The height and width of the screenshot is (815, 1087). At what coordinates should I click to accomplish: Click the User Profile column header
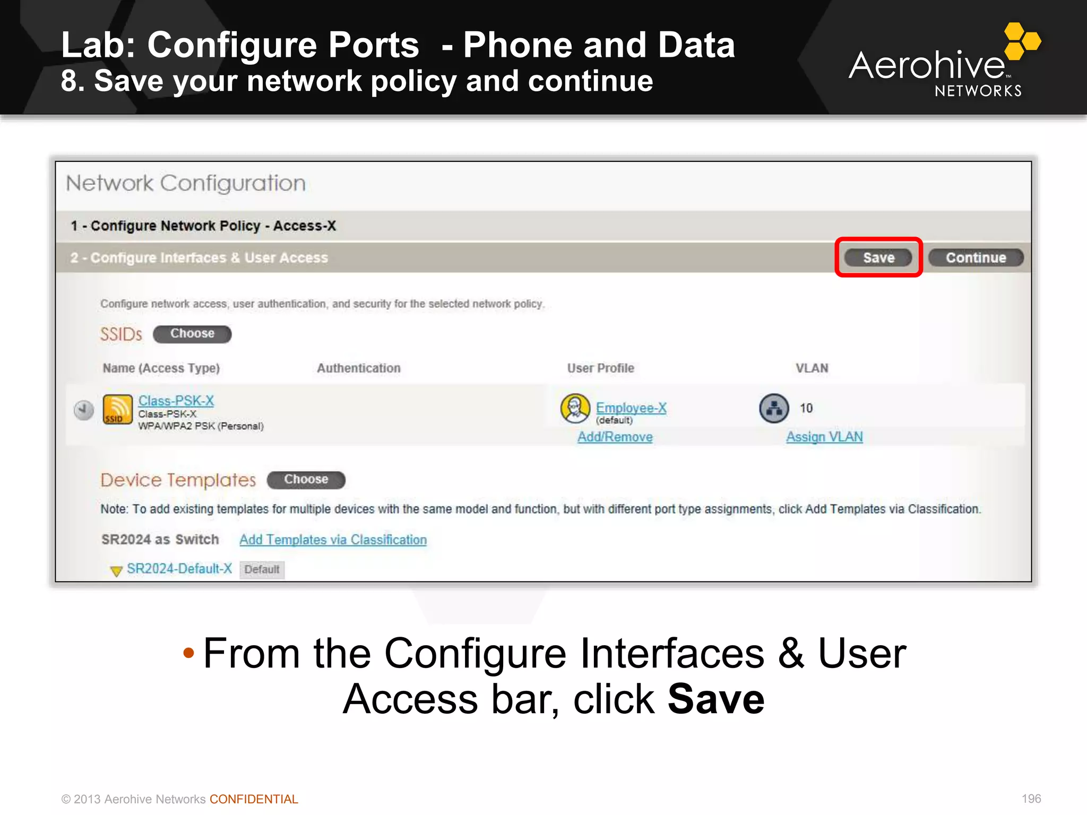click(x=601, y=368)
